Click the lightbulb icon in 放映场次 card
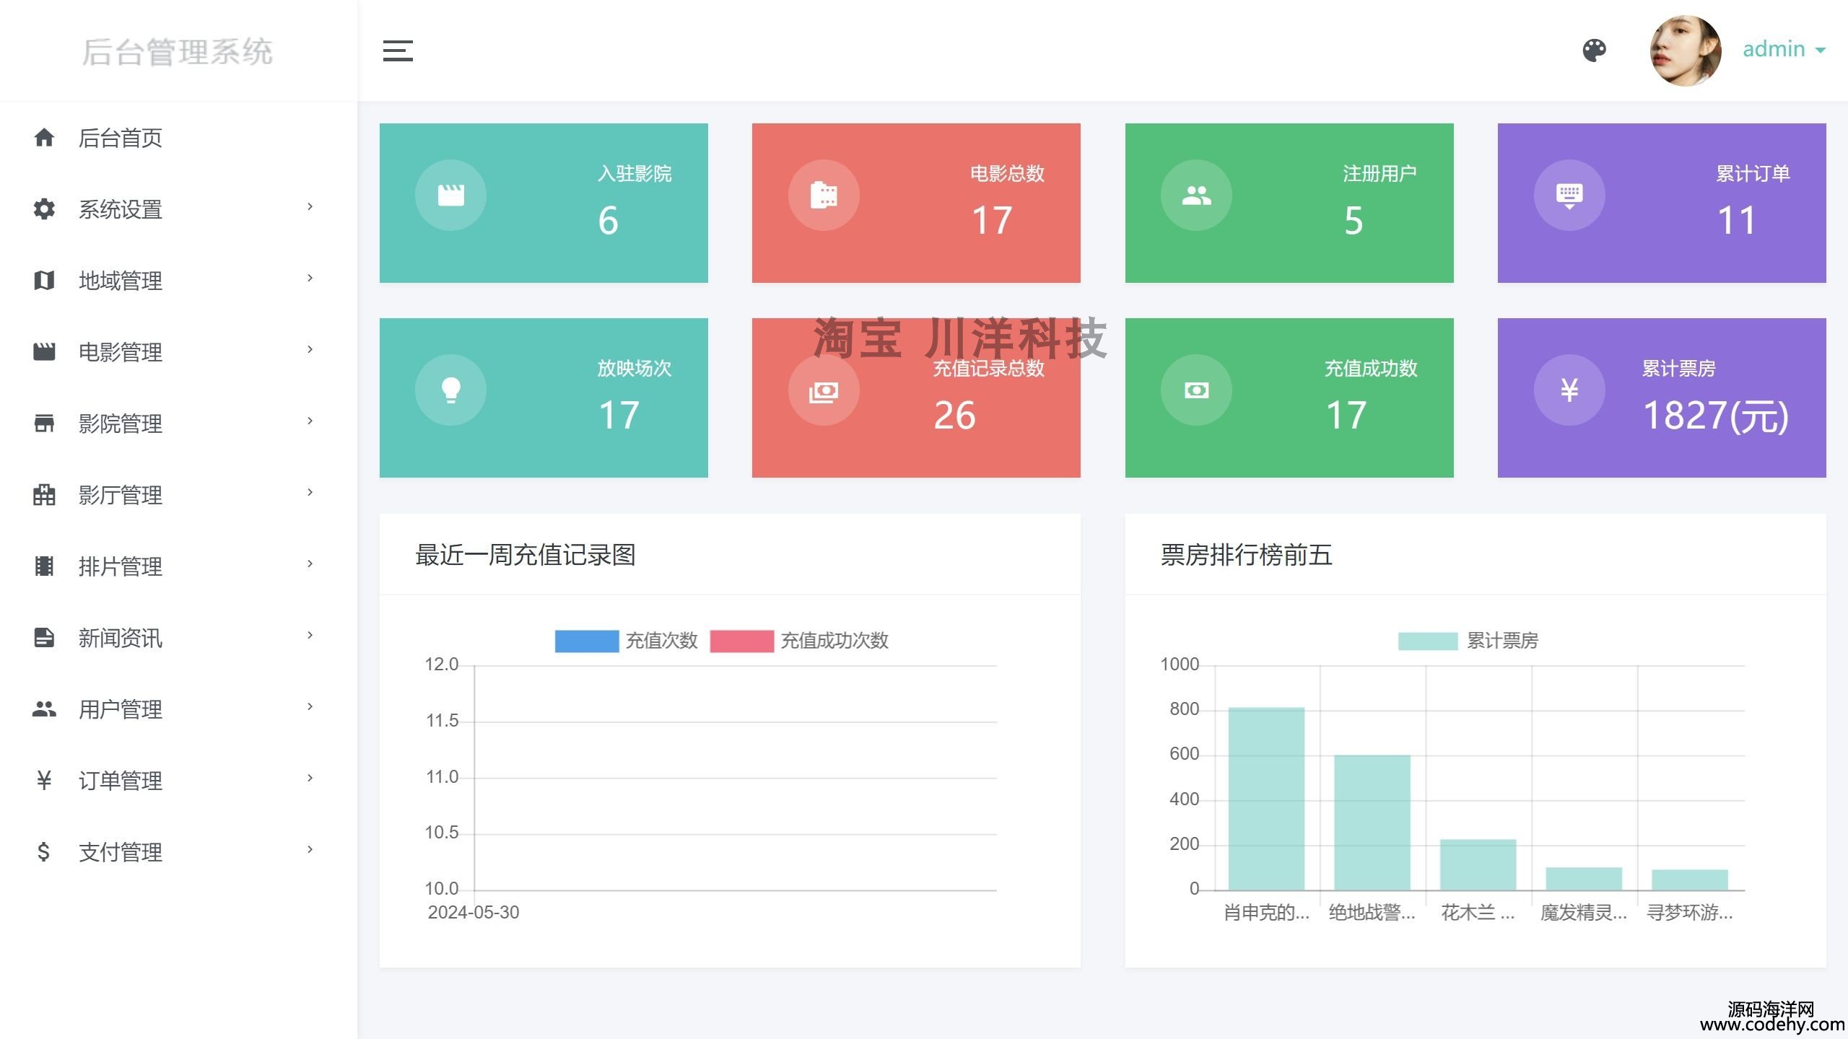Screen dimensions: 1848x1039 450,390
